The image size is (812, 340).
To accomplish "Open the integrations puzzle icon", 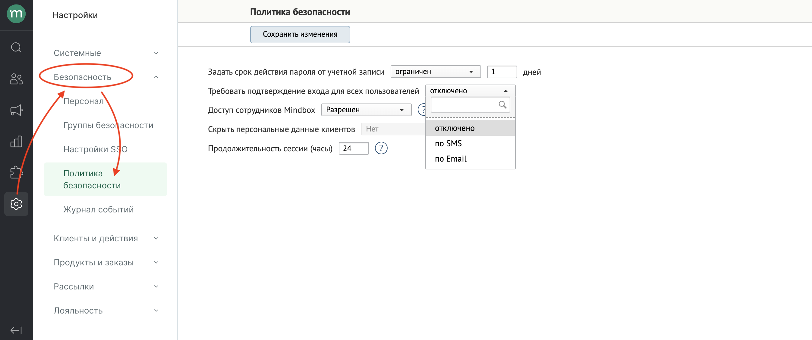I will pyautogui.click(x=16, y=172).
